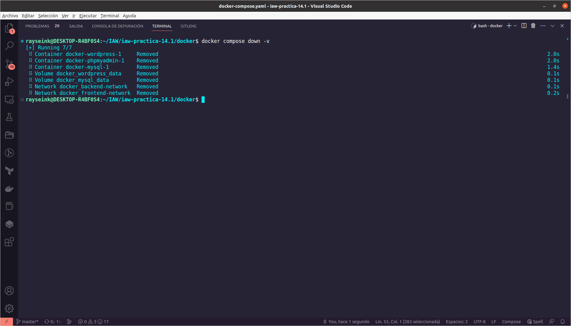Image resolution: width=571 pixels, height=326 pixels.
Task: Open the Terraform extension panel
Action: (9, 171)
